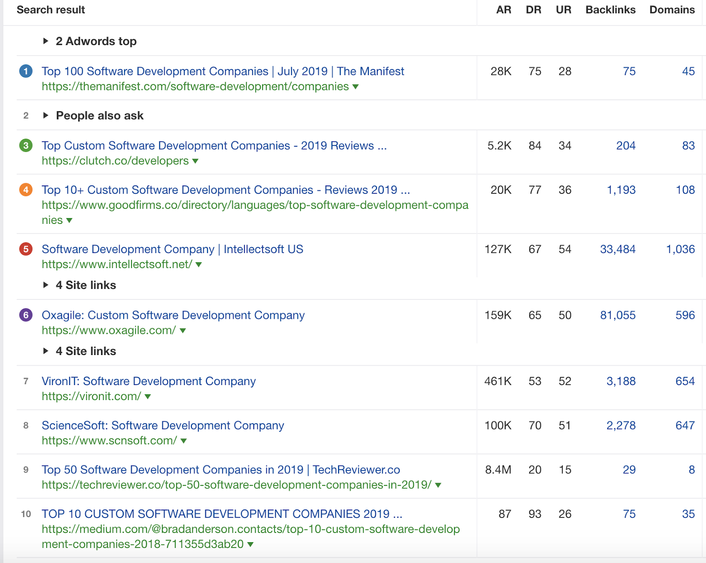Click the orange number 4 position badge
Viewport: 706px width, 563px height.
26,190
